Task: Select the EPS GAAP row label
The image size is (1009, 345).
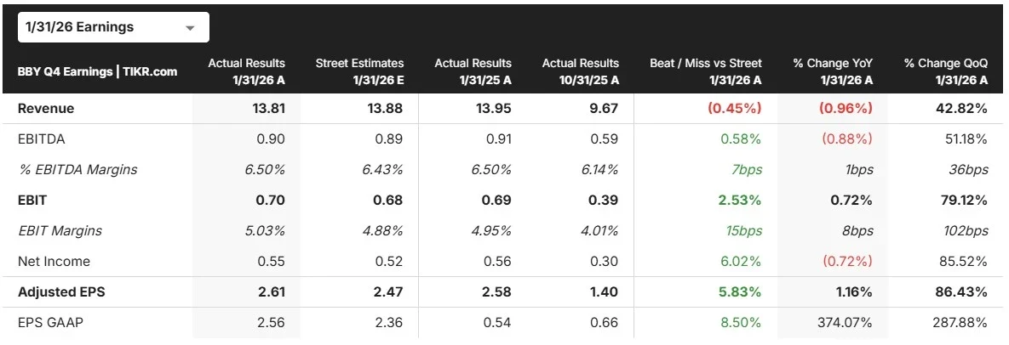Action: (49, 323)
